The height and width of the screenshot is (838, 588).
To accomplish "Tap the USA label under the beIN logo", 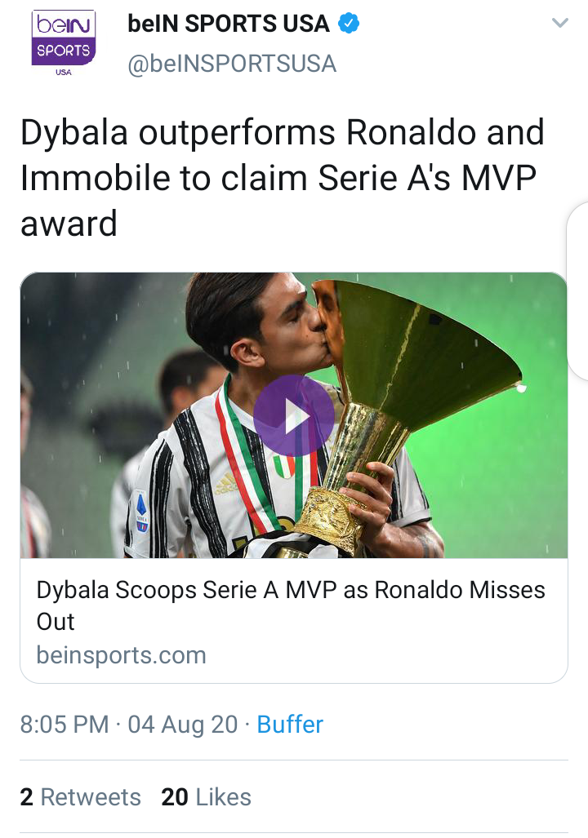I will (63, 72).
